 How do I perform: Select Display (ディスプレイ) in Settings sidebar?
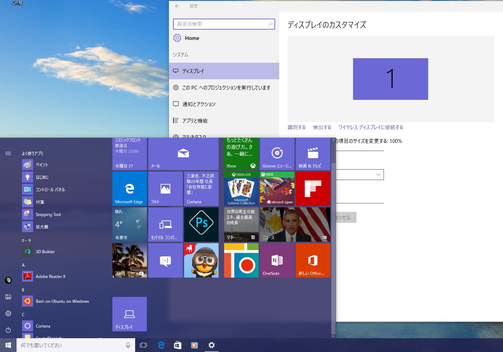point(224,71)
